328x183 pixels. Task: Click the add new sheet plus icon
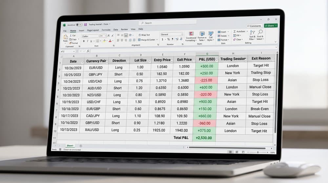(81, 146)
